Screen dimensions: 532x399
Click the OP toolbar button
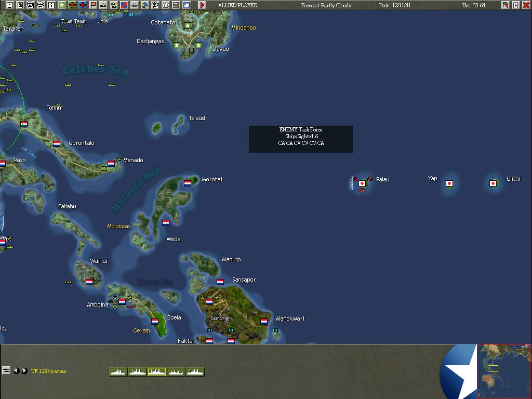[166, 5]
